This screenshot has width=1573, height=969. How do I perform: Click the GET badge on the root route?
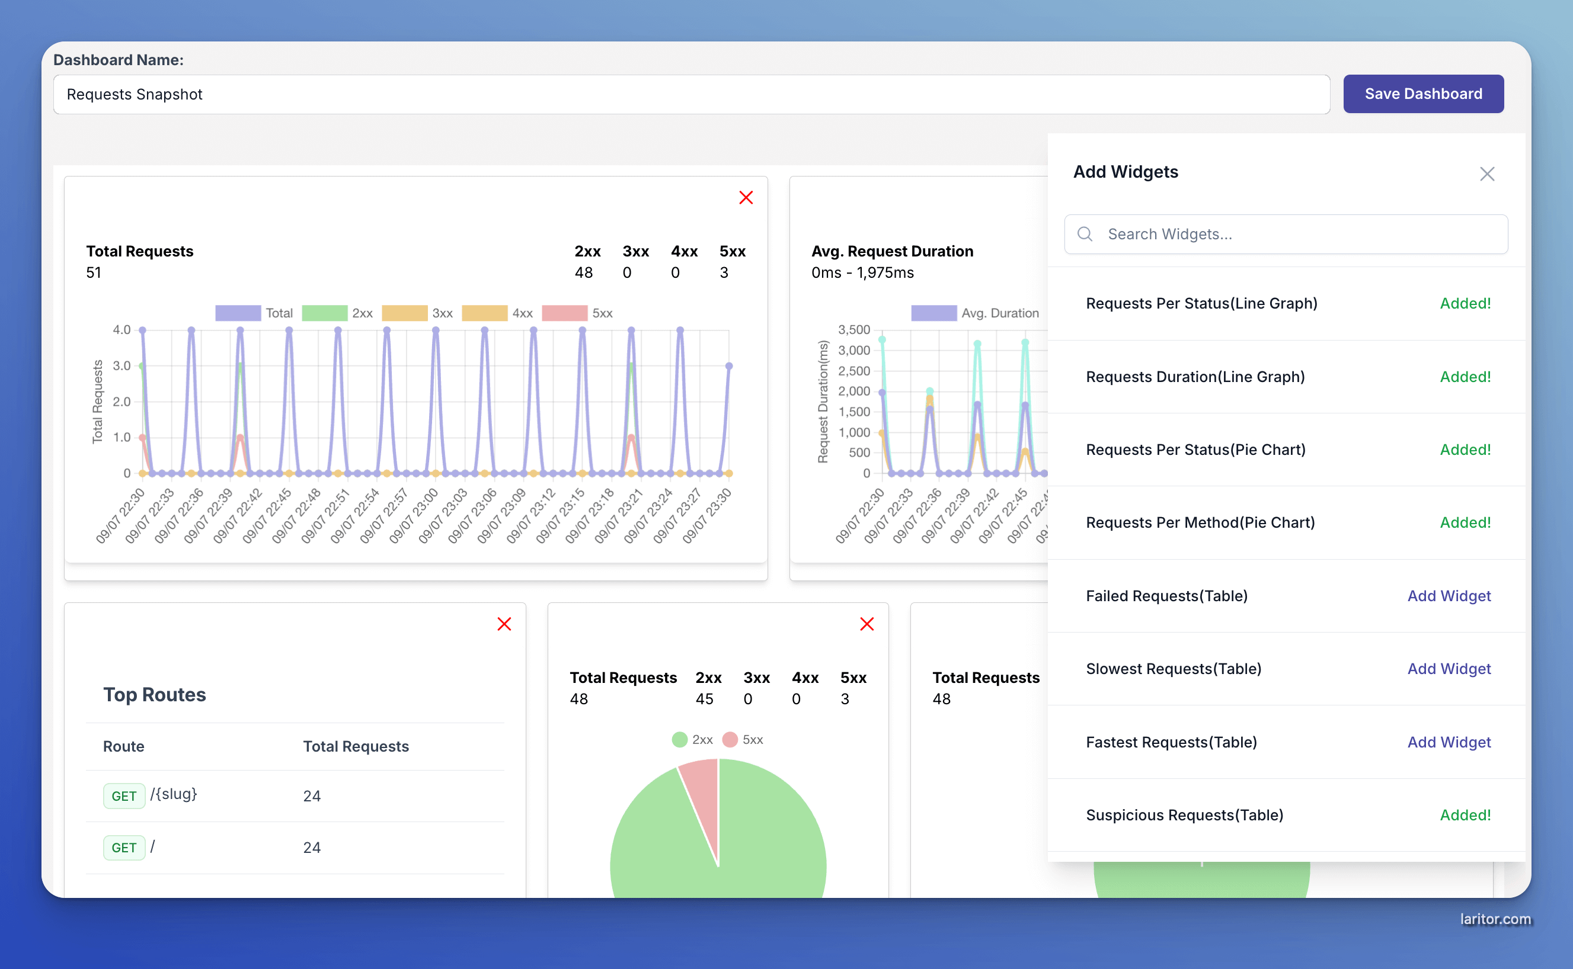tap(124, 847)
